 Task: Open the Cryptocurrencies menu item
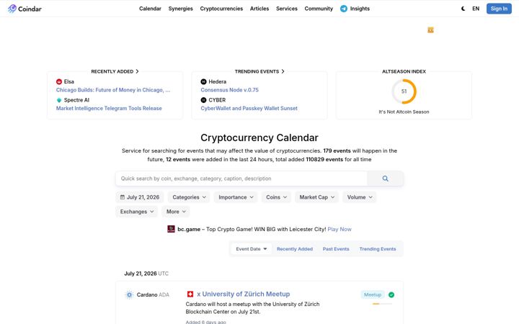[x=221, y=9]
